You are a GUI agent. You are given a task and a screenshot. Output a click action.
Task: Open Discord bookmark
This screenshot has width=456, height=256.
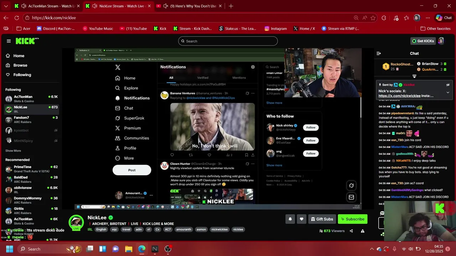(56, 28)
